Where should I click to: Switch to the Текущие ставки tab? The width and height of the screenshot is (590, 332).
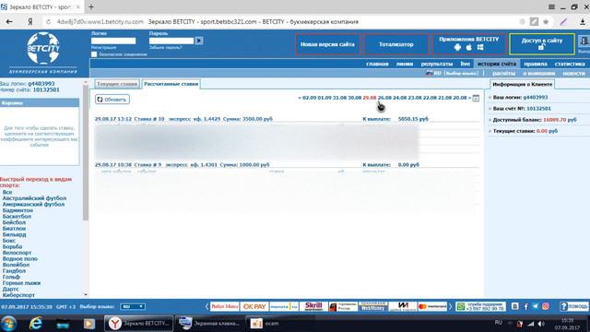tap(117, 84)
